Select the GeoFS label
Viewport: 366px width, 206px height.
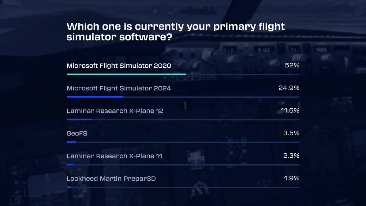[x=76, y=134]
